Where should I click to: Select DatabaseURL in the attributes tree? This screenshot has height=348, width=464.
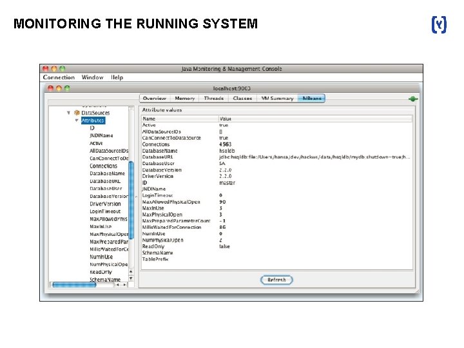click(x=105, y=181)
